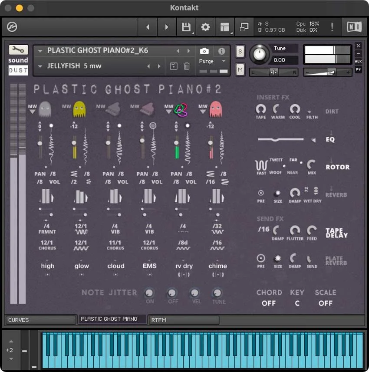Click the tape delay FLUTTER knob
The height and width of the screenshot is (372, 369).
(x=295, y=230)
